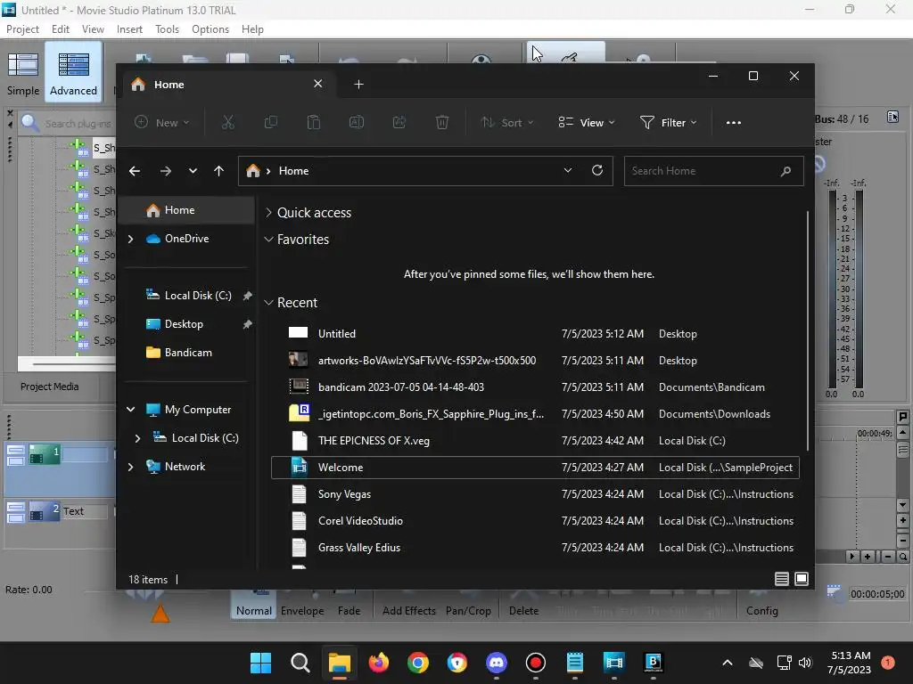The height and width of the screenshot is (684, 913).
Task: Open Firefox from the taskbar
Action: pyautogui.click(x=378, y=663)
